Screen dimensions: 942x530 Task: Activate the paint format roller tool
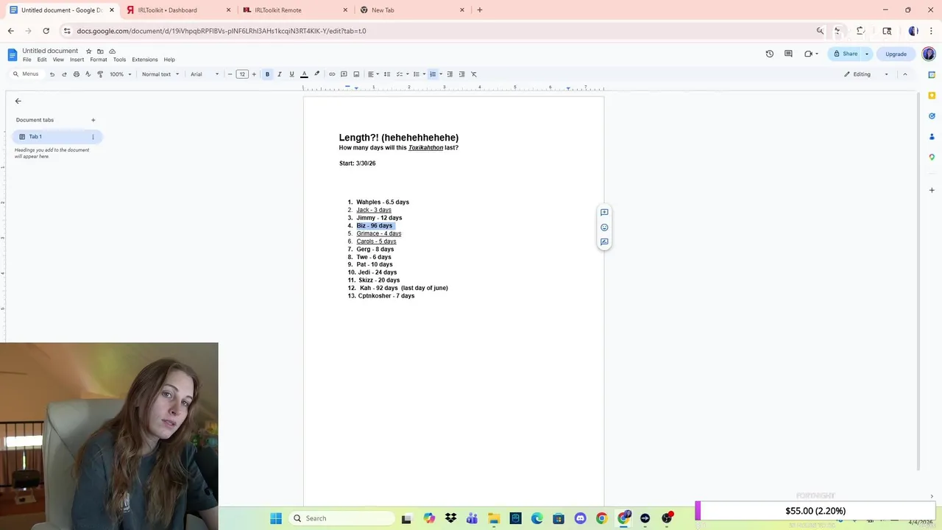100,74
